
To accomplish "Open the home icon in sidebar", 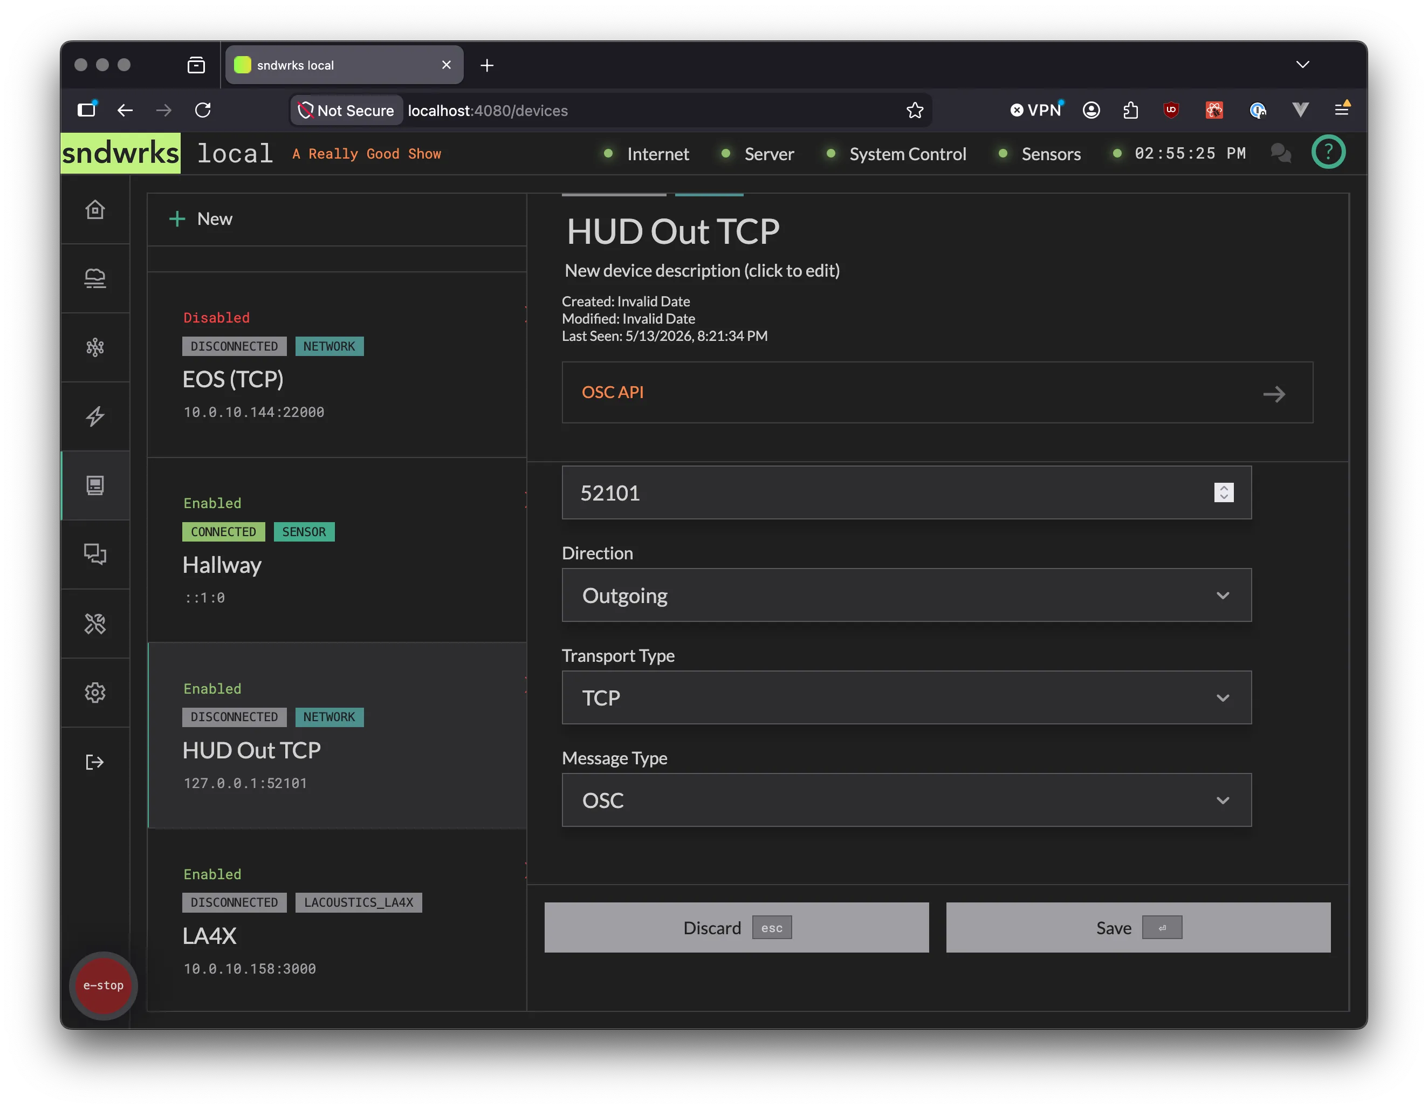I will (x=95, y=210).
